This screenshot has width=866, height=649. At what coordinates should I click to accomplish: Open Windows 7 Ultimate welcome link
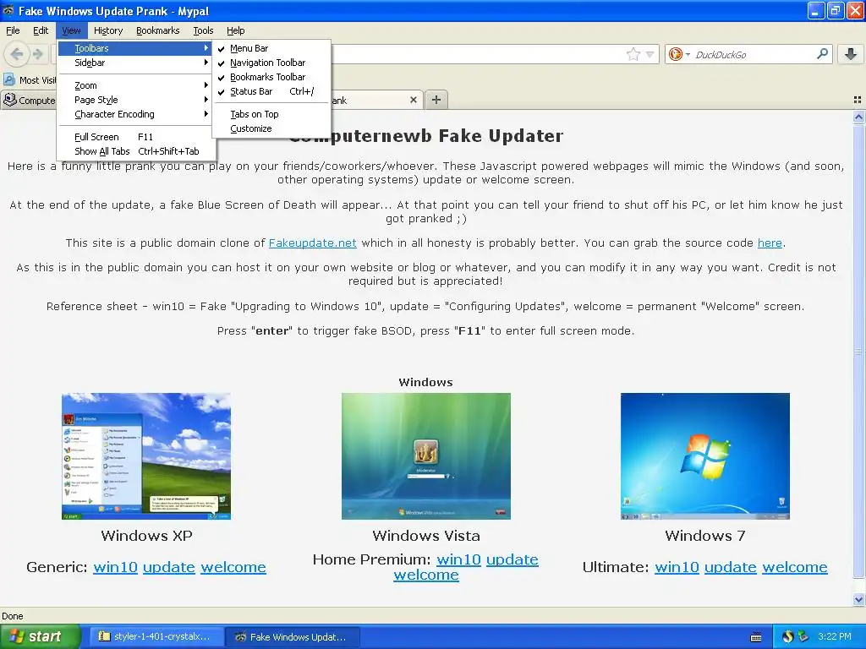click(795, 567)
